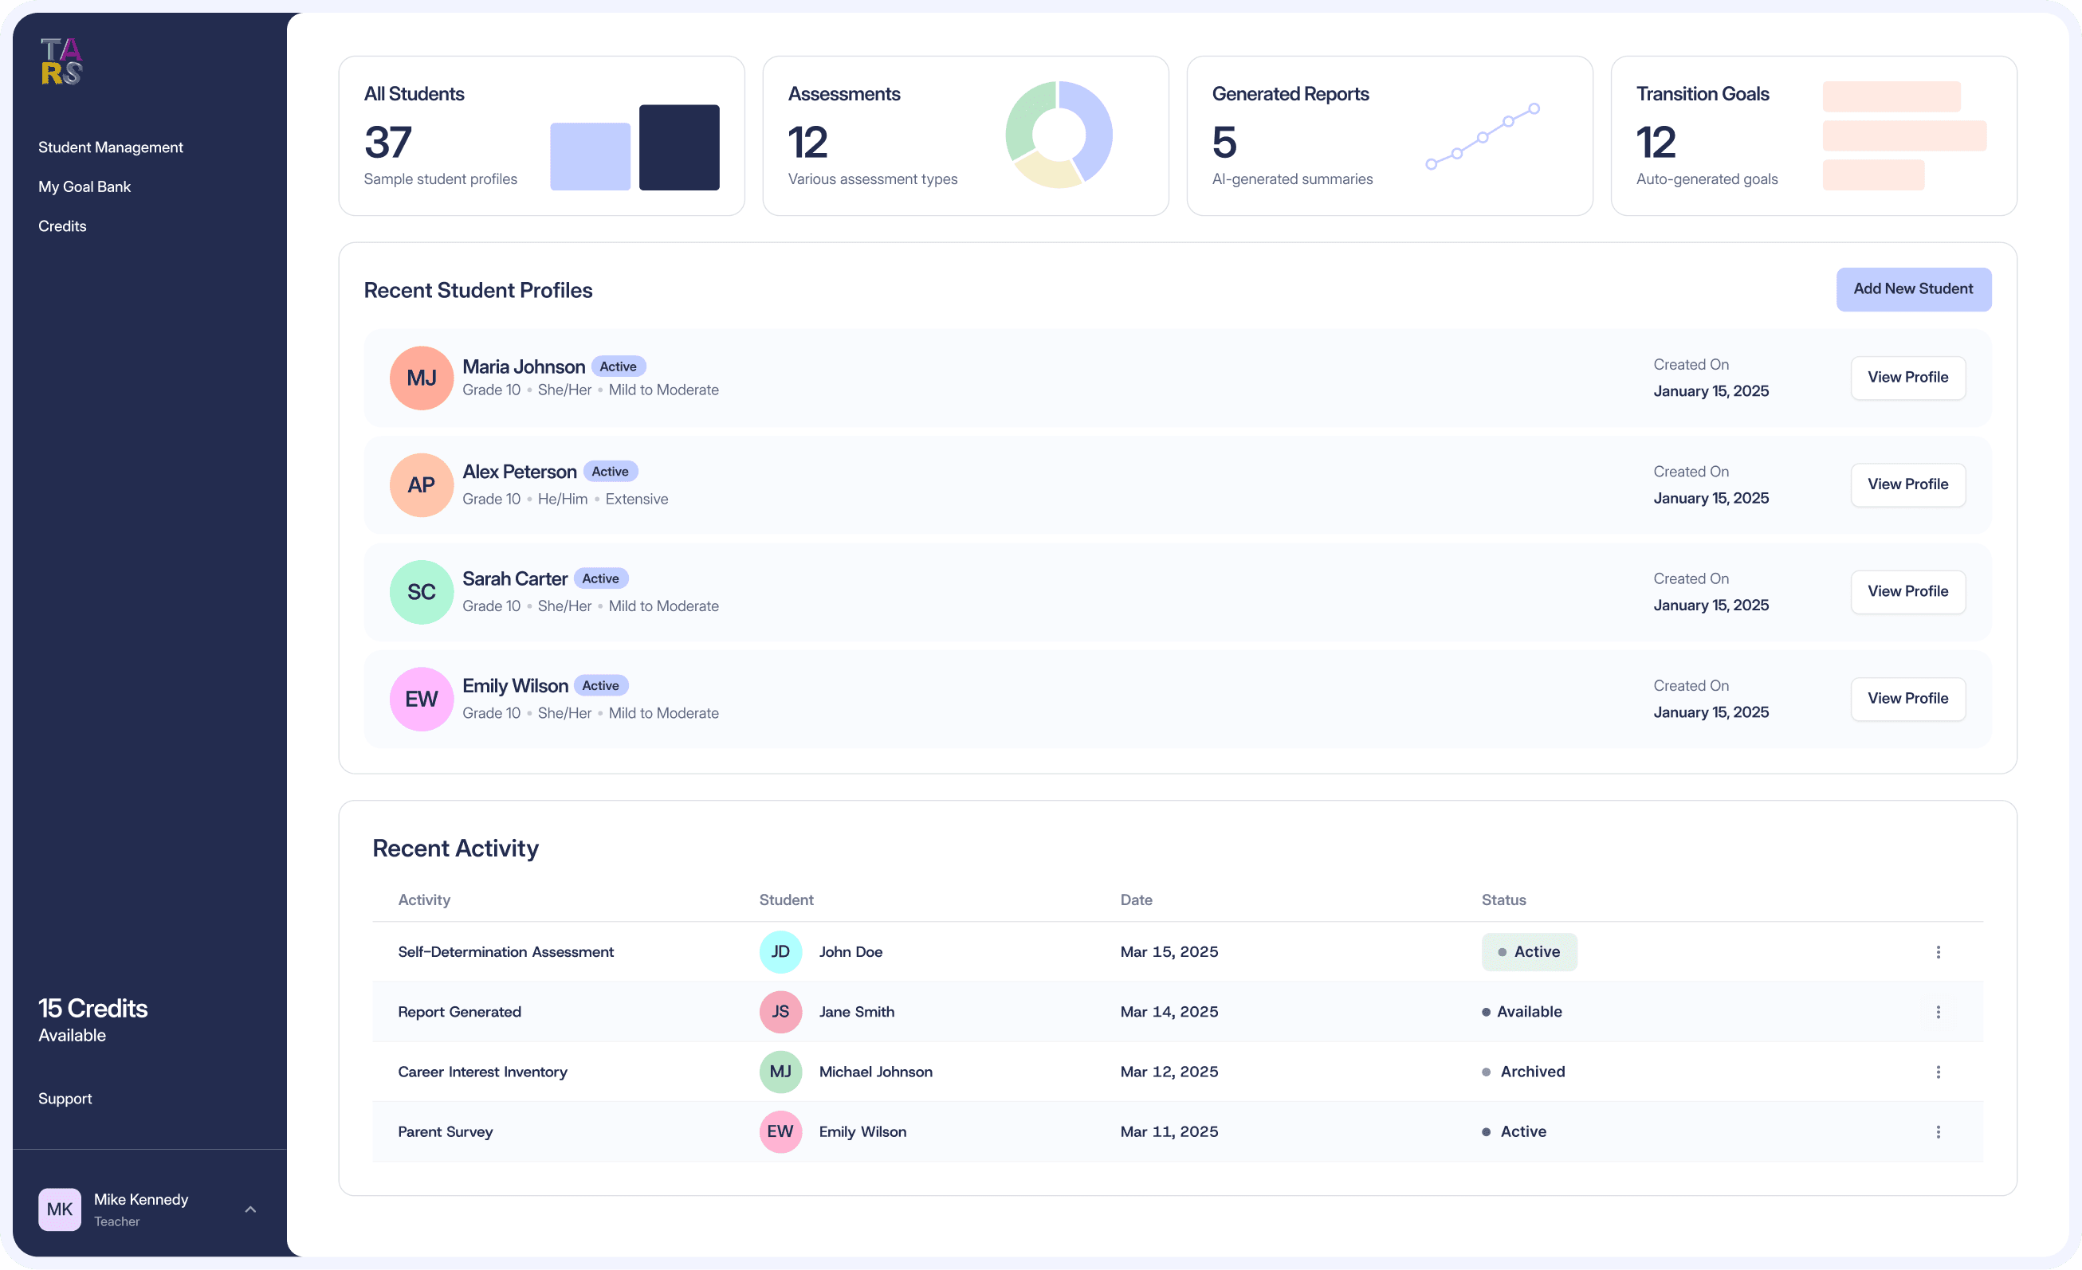Click Mar 15, 2025 date cell
Screen dimensions: 2082x1270
(1169, 953)
